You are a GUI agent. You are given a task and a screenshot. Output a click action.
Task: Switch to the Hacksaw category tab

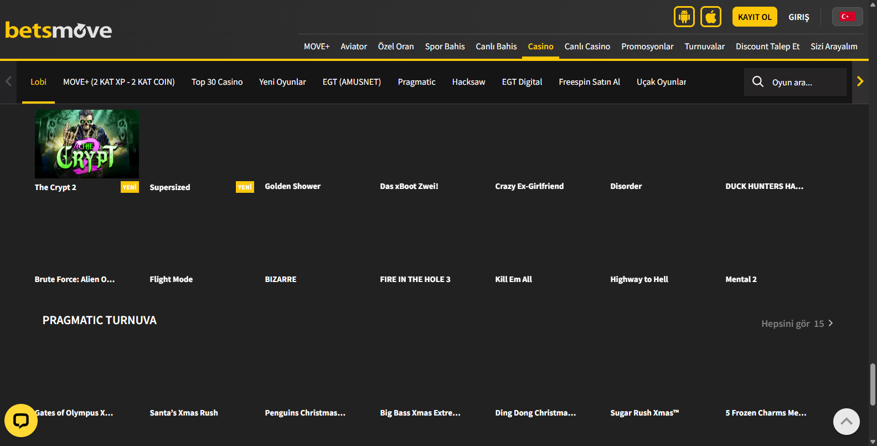(x=468, y=82)
